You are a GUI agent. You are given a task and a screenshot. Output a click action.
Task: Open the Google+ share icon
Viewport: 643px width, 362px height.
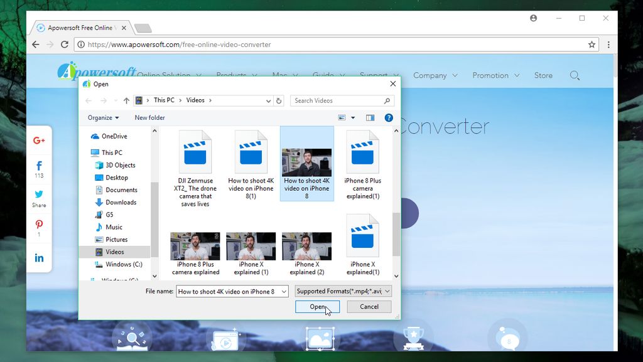tap(39, 140)
